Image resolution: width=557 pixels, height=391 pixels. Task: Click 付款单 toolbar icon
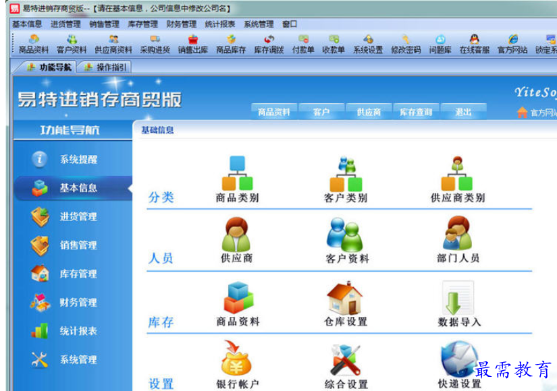[x=303, y=44]
